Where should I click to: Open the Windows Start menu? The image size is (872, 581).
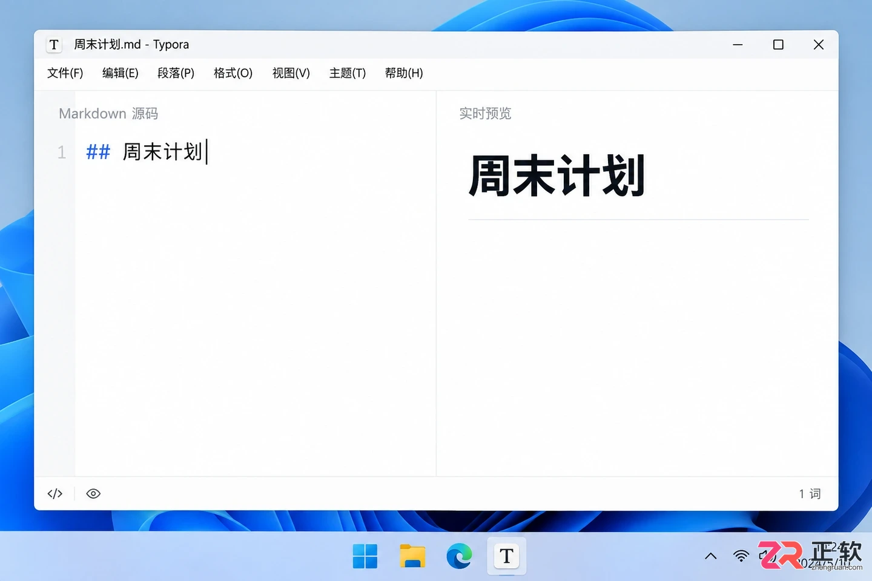click(365, 556)
